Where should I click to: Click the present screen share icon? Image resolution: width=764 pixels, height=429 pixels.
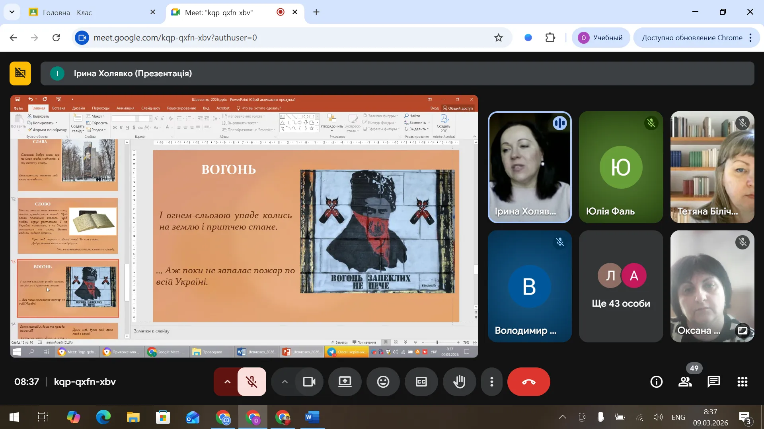pyautogui.click(x=345, y=382)
